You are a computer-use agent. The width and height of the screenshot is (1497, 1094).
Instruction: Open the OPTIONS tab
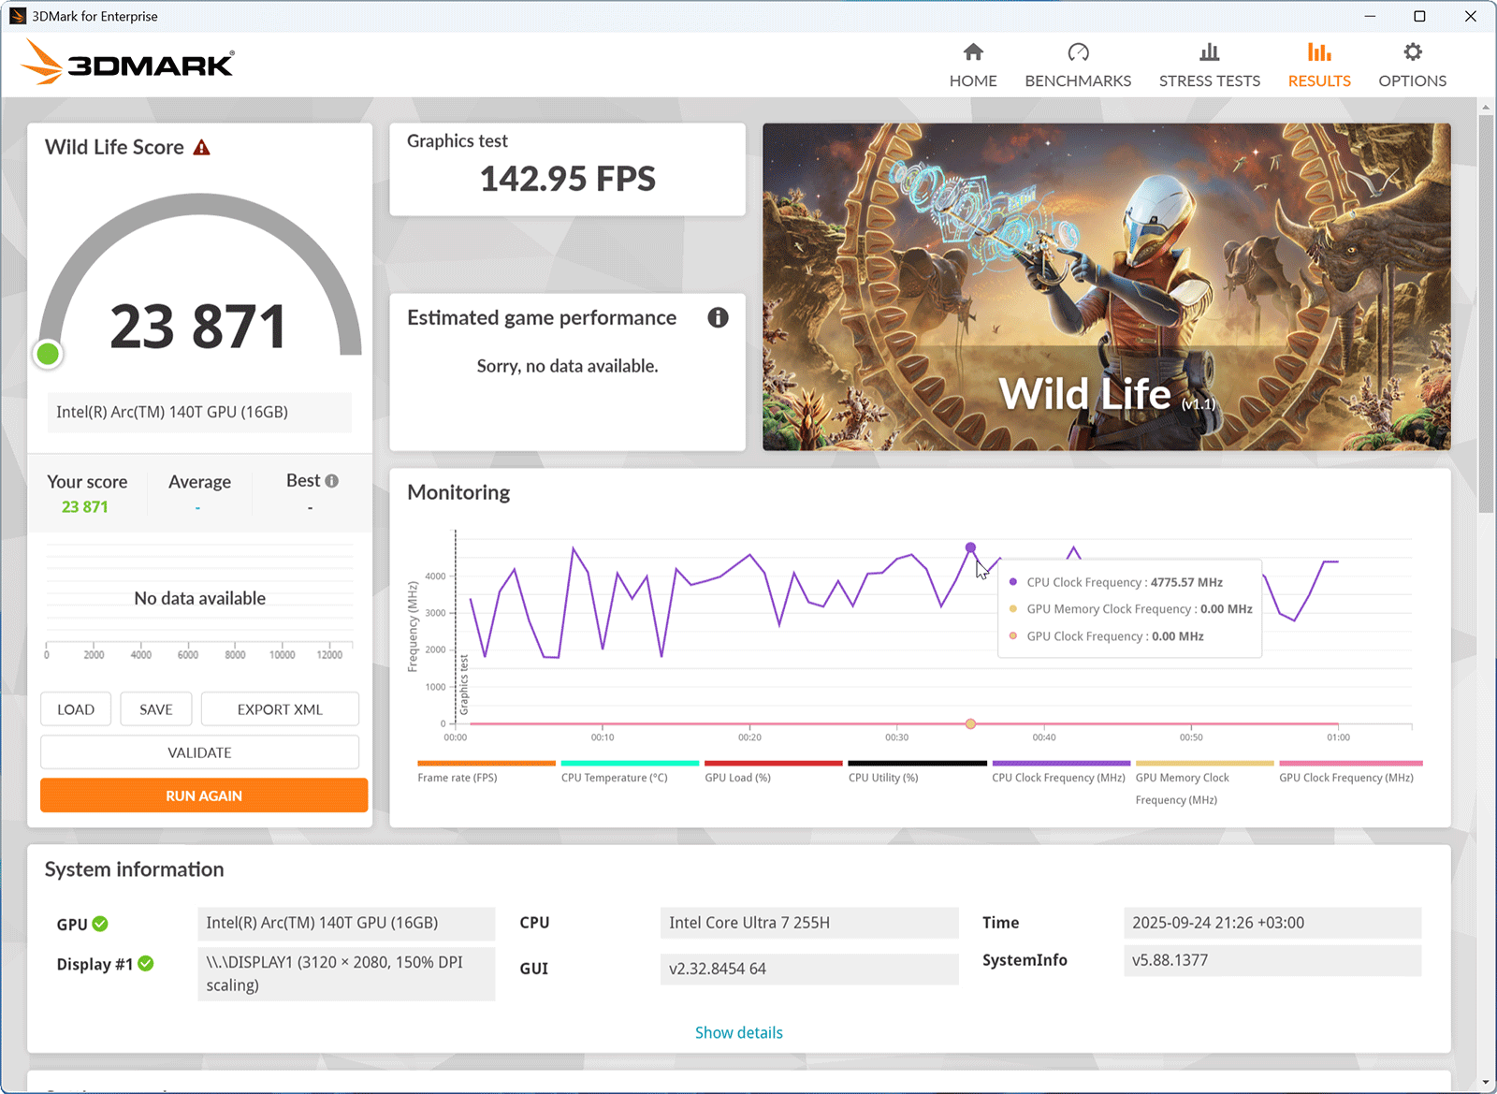1413,66
